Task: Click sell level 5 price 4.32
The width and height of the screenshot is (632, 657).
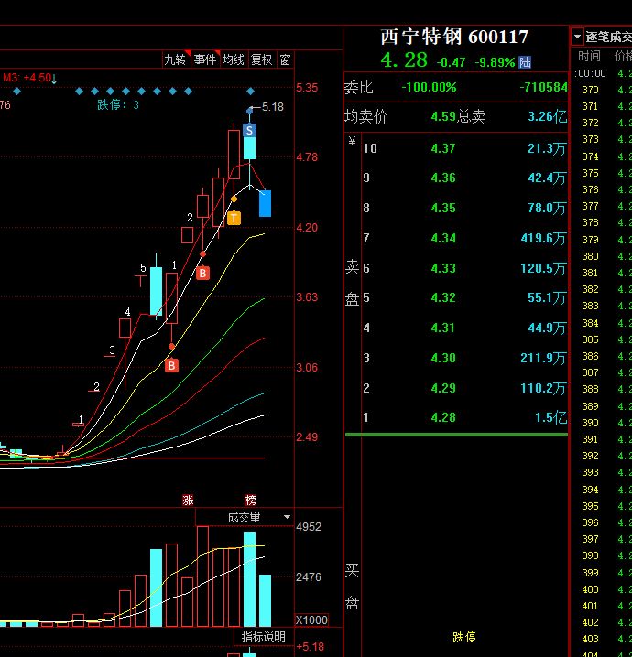Action: (x=443, y=297)
